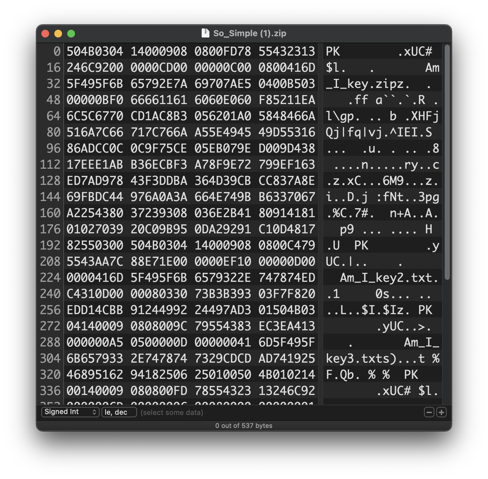
Task: Select hex group 5F495F6B at offset 32
Action: coord(95,84)
